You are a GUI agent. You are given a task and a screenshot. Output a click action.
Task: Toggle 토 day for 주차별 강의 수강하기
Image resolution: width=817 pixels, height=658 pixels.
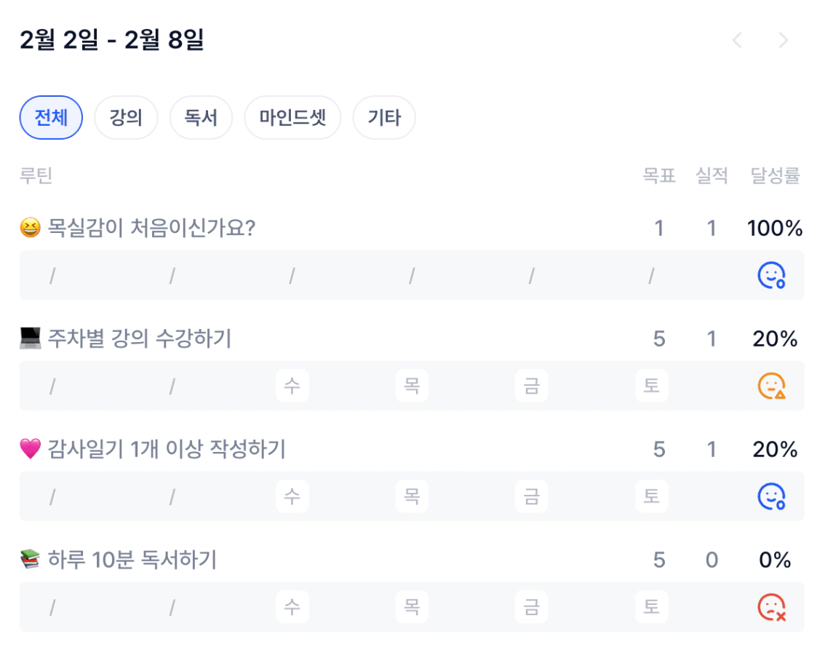point(651,386)
